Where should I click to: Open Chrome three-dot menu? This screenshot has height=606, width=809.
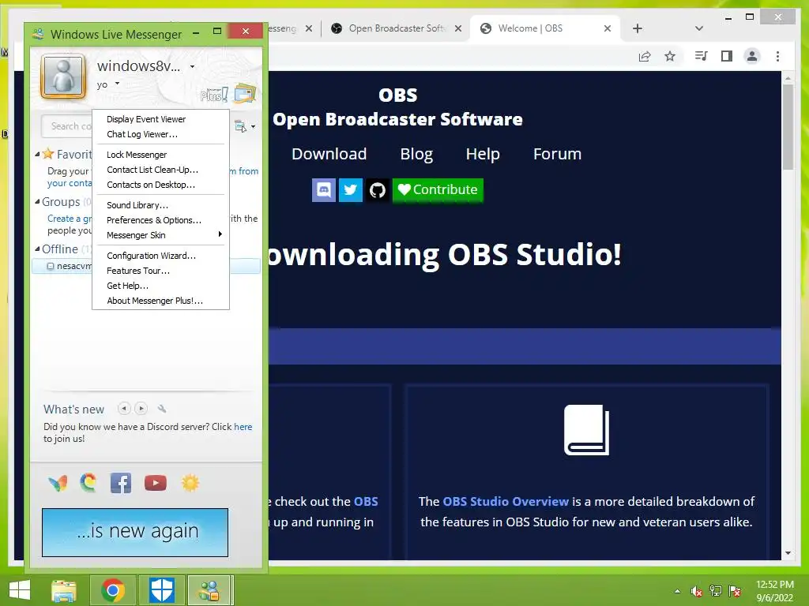pos(777,56)
